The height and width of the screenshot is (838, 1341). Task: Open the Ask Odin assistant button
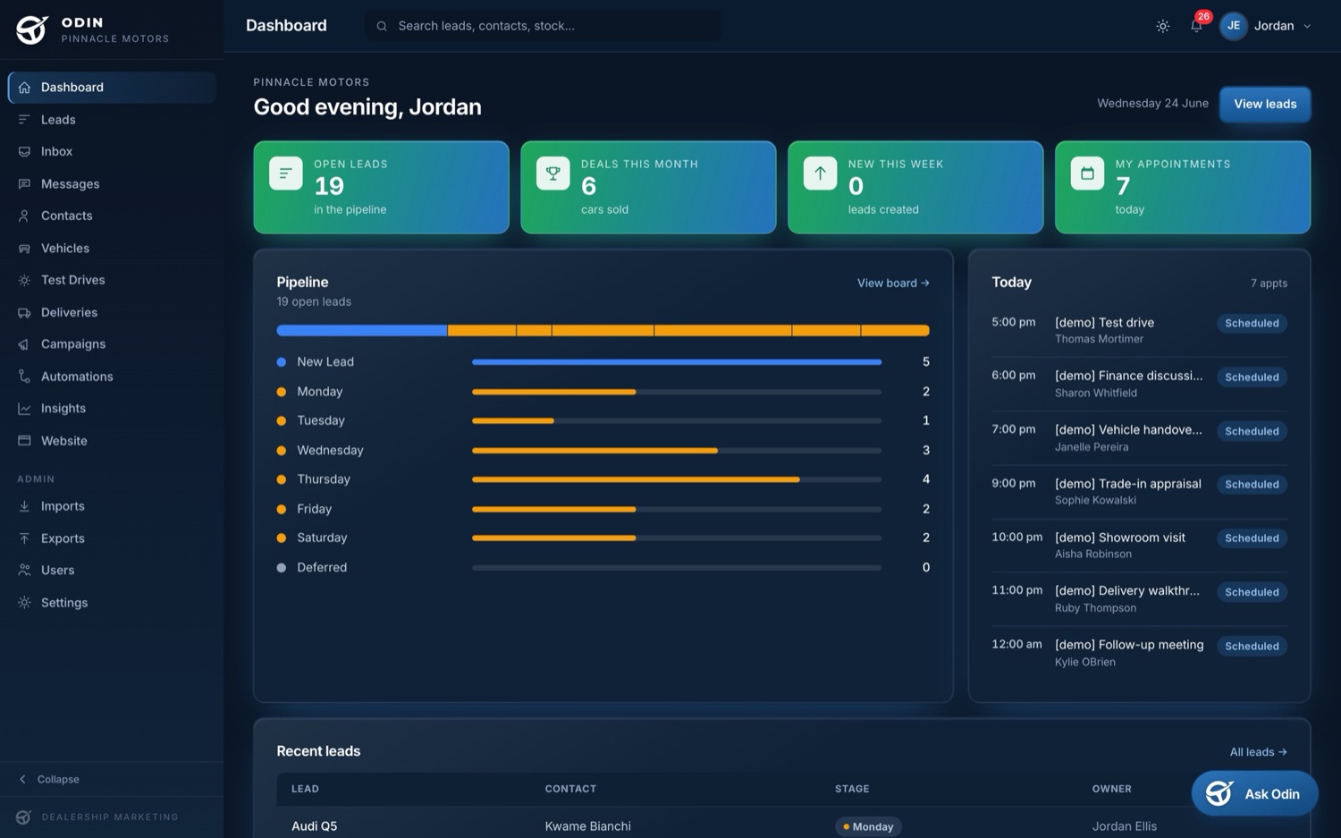(x=1254, y=794)
